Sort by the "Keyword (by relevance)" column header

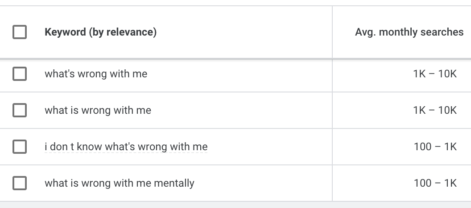(100, 32)
